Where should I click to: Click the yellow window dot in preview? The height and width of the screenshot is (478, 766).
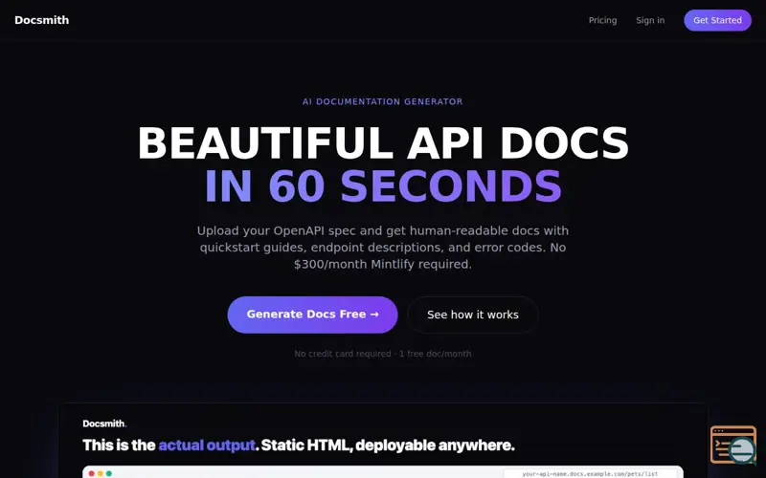coord(101,473)
